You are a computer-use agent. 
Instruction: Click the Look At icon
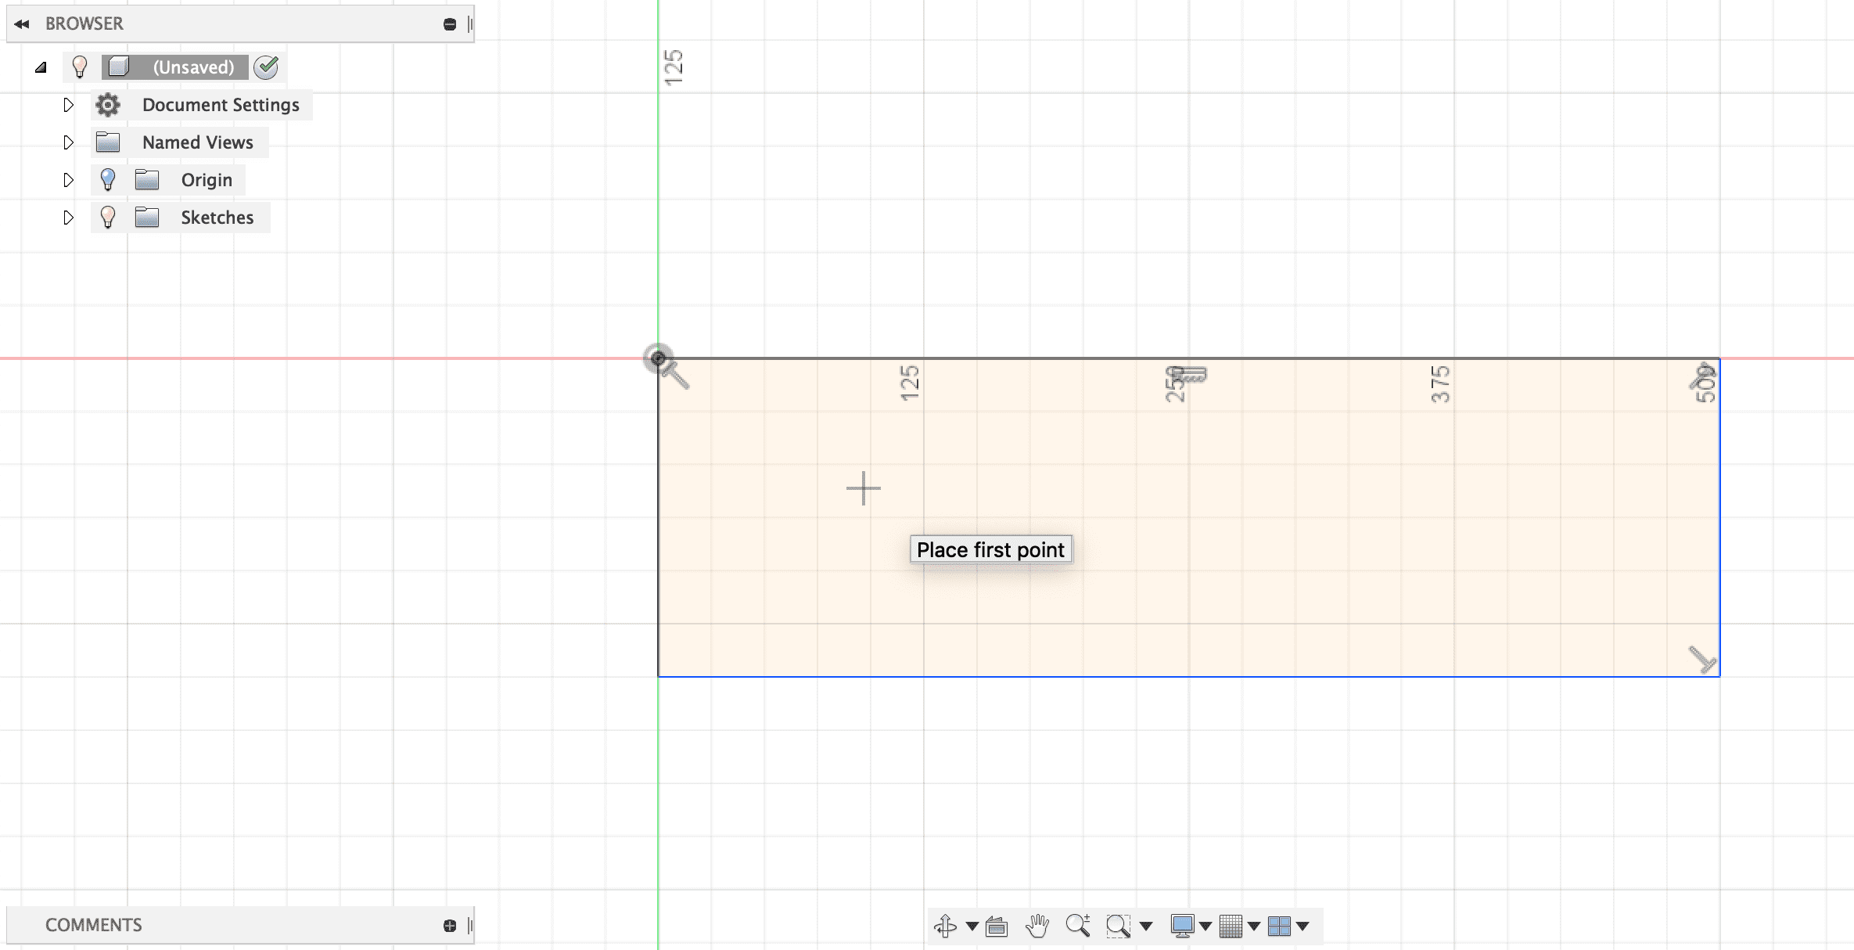point(997,926)
